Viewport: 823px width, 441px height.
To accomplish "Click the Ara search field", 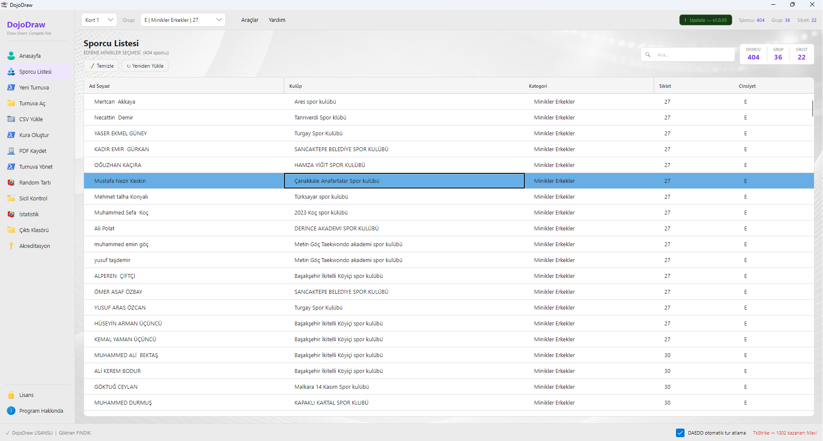I will pos(688,54).
